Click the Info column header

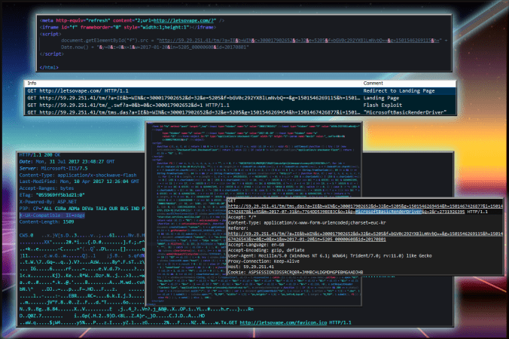click(32, 82)
